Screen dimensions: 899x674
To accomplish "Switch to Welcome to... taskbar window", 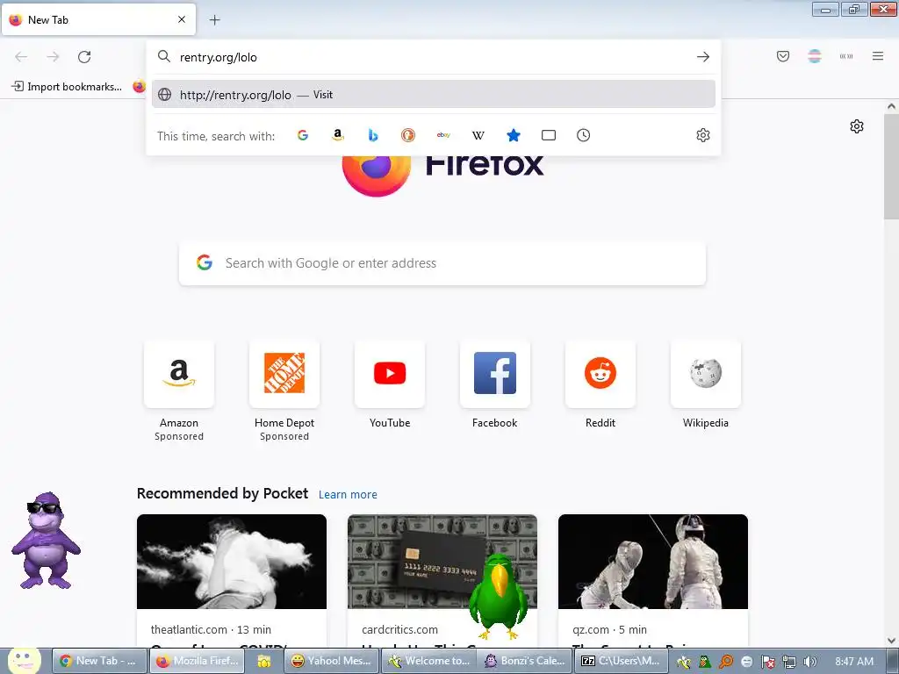I will 429,661.
